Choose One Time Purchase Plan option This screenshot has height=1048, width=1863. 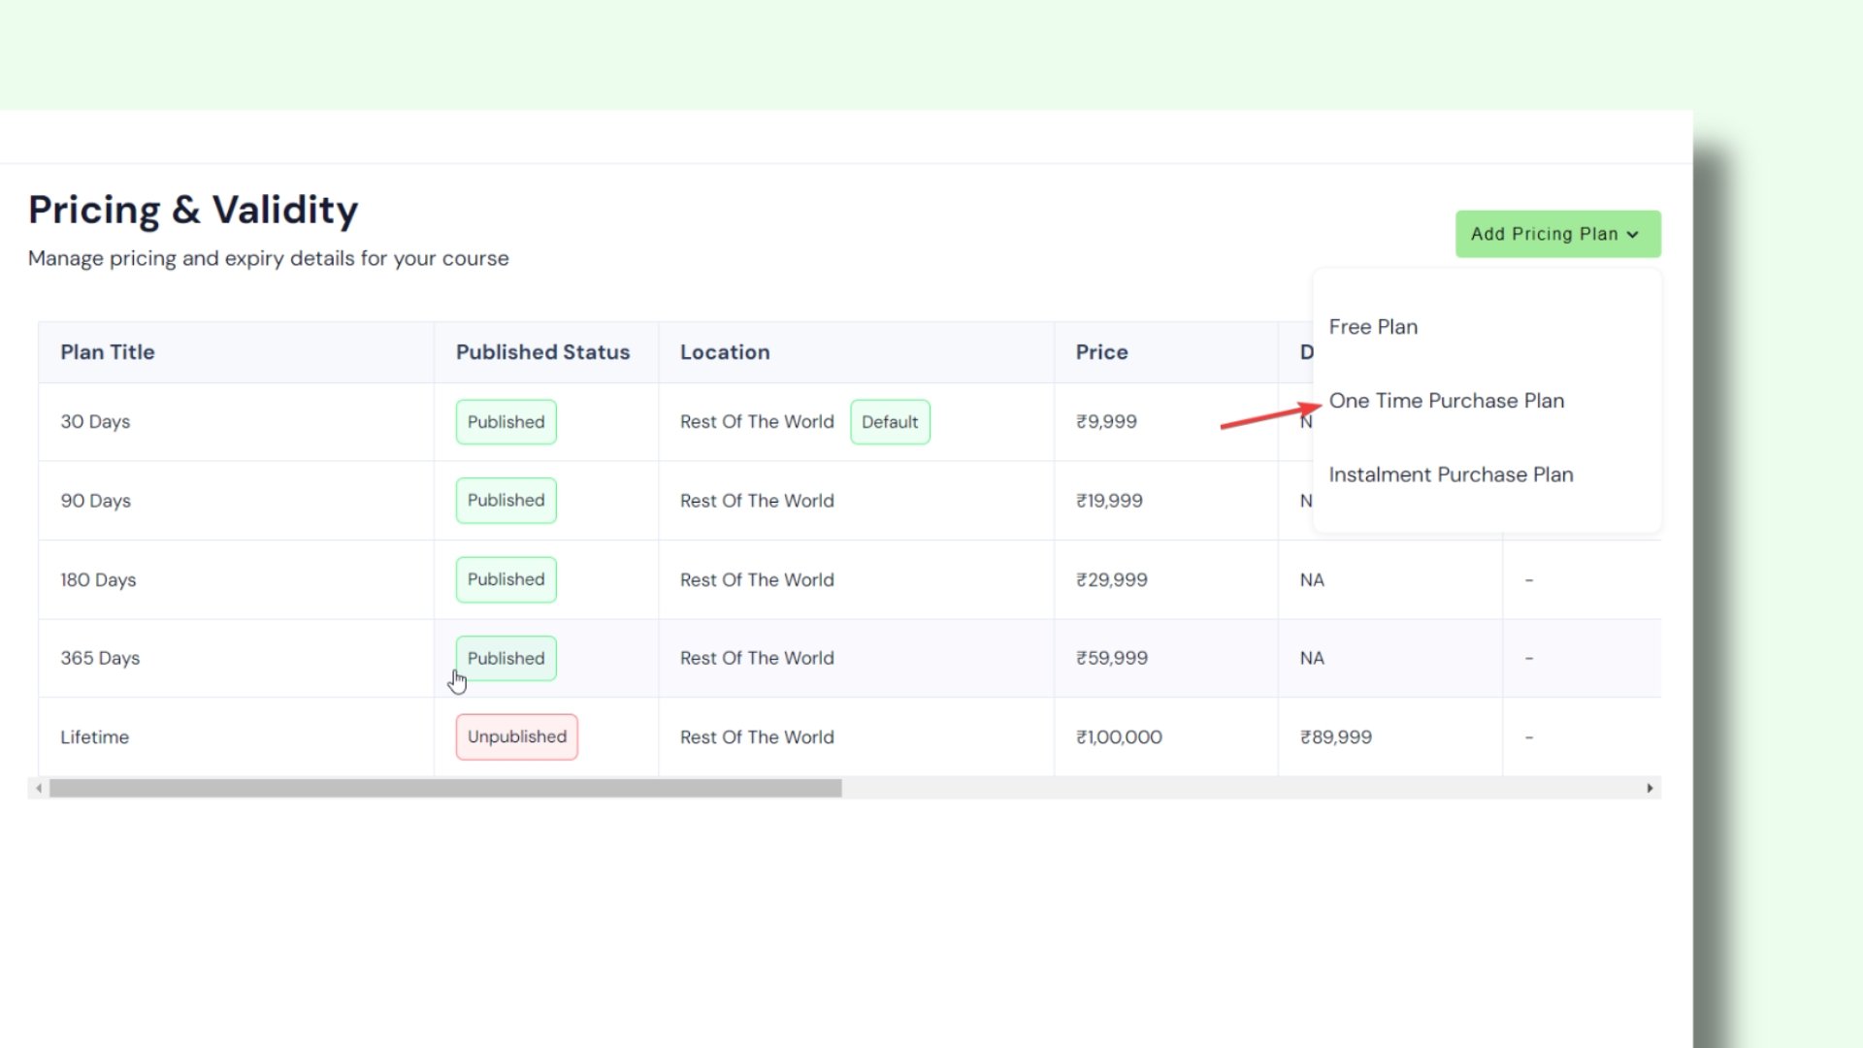click(1446, 401)
